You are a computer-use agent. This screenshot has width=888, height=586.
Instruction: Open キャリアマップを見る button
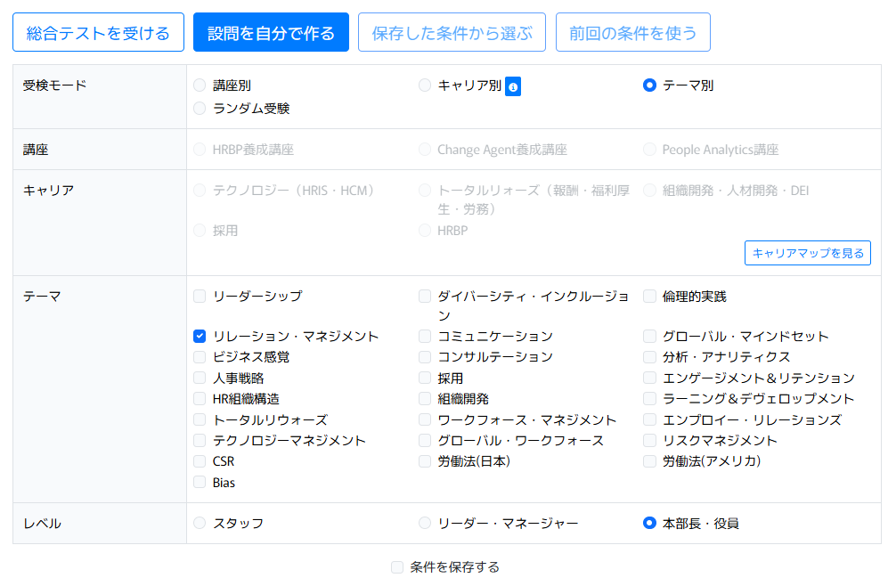click(x=807, y=253)
